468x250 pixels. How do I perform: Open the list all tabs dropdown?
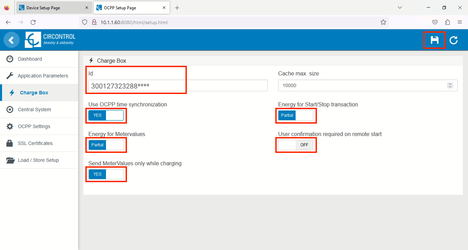(x=400, y=8)
